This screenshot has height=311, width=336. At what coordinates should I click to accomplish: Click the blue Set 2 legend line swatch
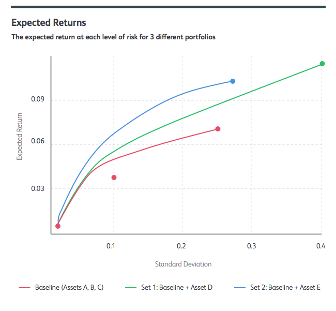tap(240, 287)
